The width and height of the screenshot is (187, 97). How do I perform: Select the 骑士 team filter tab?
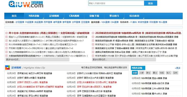(148, 73)
